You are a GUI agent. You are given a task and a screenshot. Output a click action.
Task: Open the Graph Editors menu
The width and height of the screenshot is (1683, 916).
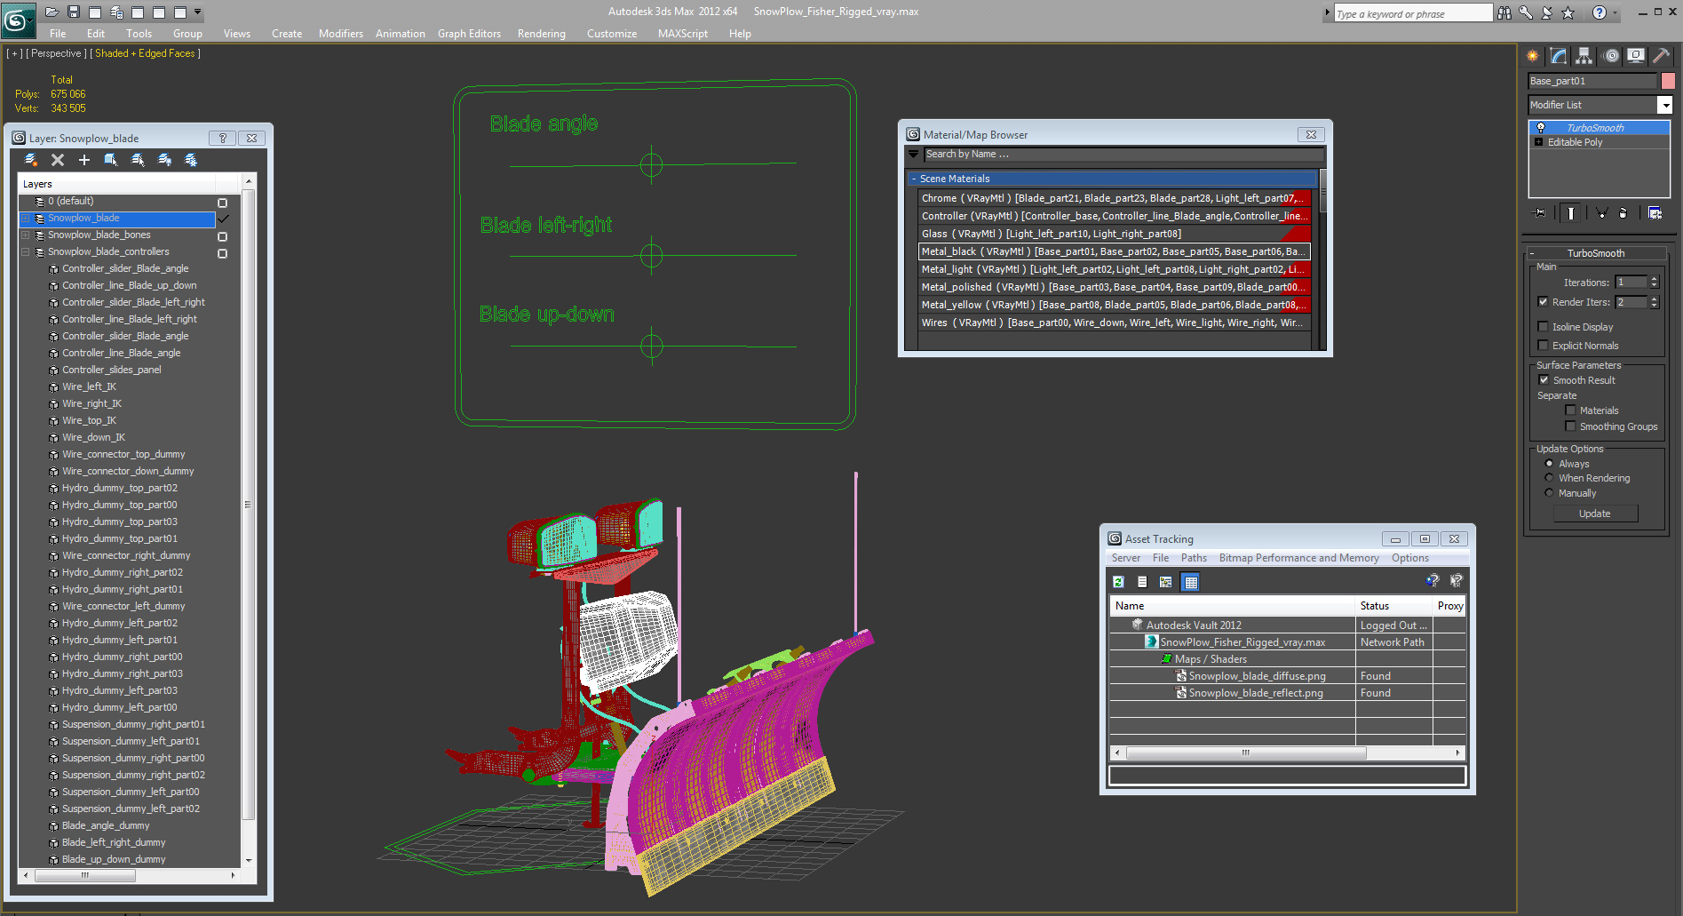coord(469,34)
